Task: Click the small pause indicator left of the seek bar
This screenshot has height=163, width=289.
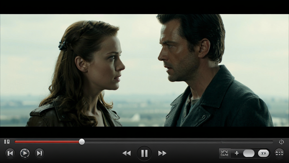Action: click(x=7, y=141)
